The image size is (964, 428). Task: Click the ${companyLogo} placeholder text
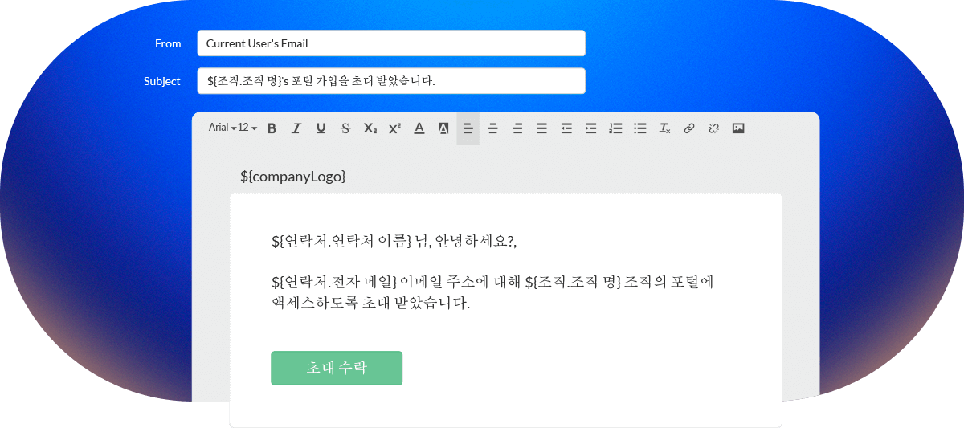293,176
